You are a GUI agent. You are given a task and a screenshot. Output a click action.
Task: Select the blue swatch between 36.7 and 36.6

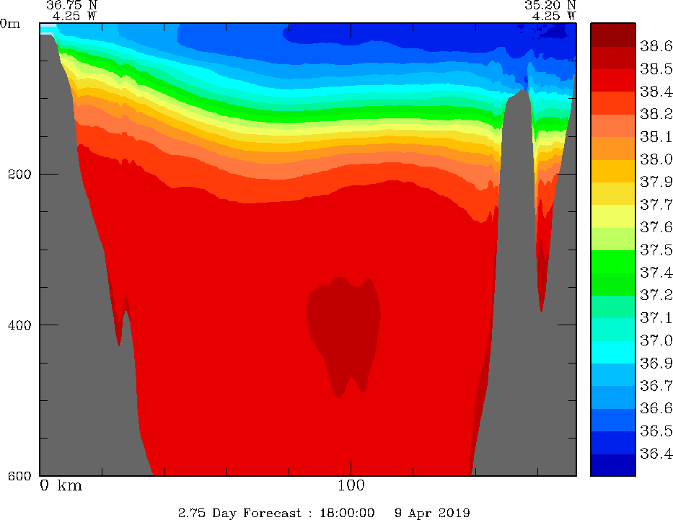pos(613,397)
